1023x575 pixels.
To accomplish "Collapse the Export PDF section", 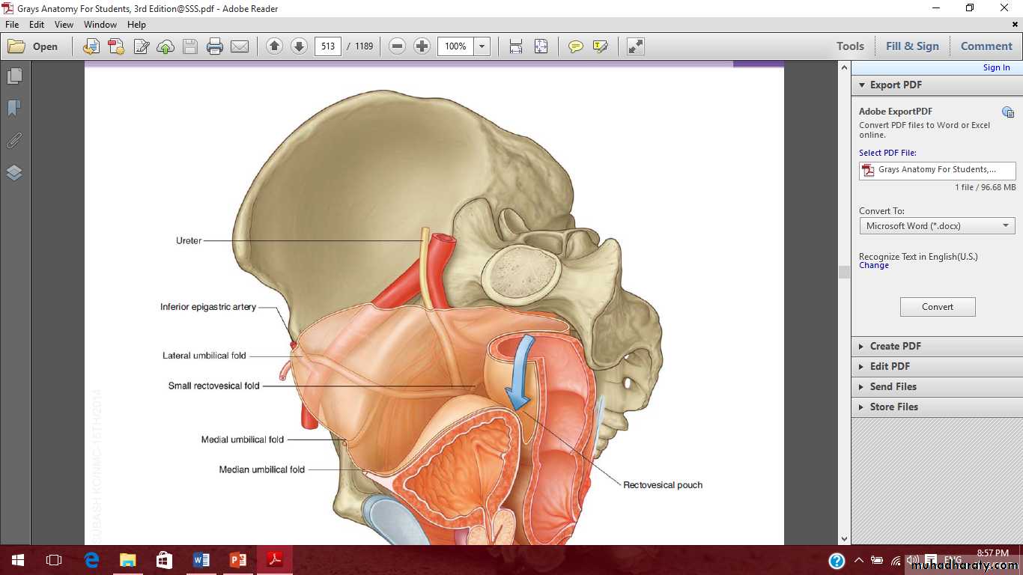I will [895, 85].
